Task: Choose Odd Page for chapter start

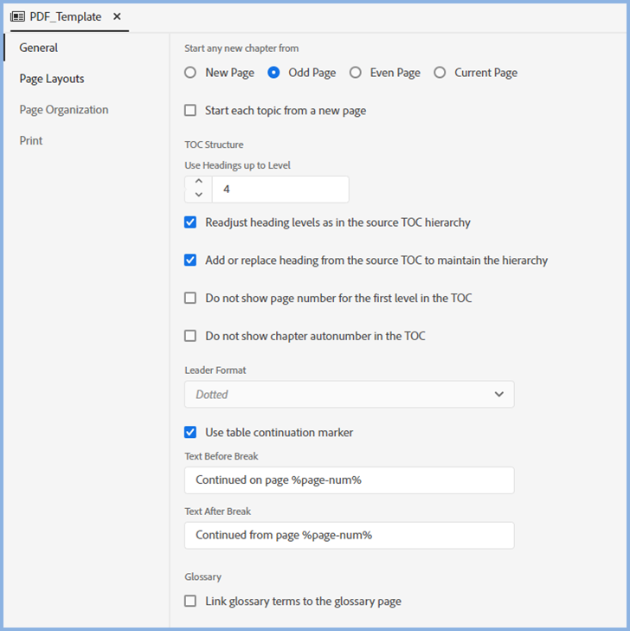Action: [273, 73]
